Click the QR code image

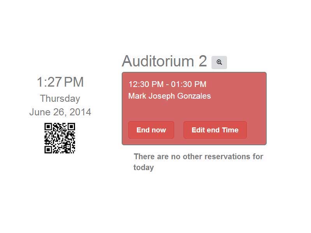pos(60,138)
